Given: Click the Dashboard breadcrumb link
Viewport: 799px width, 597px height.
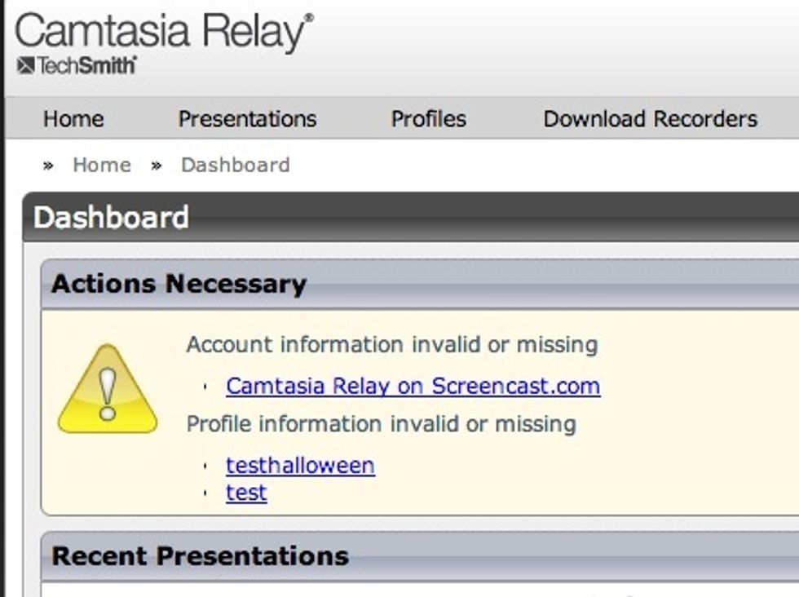Looking at the screenshot, I should click(235, 165).
